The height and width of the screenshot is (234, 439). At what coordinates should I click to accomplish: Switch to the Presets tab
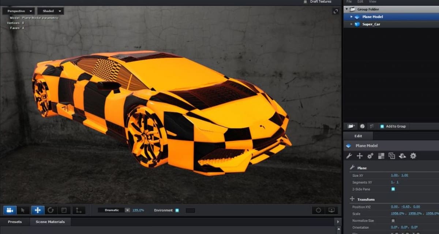click(x=15, y=222)
